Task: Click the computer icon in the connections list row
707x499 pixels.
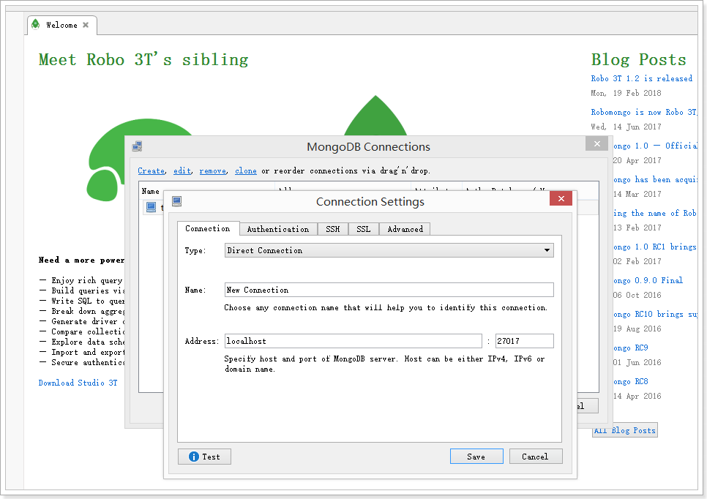Action: point(151,207)
